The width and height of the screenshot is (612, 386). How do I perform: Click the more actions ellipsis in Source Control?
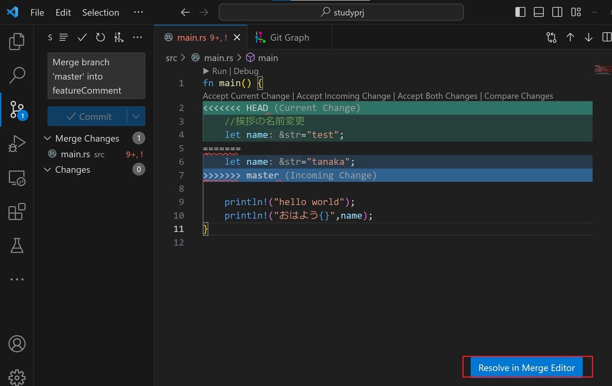[x=137, y=37]
